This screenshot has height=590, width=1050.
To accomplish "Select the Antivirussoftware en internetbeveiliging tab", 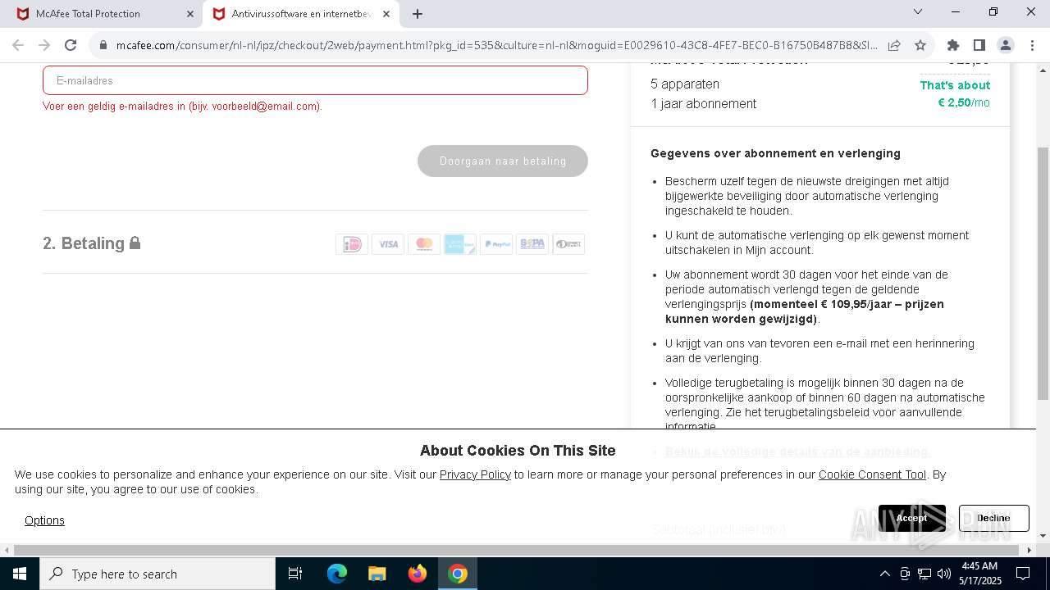I will (300, 14).
